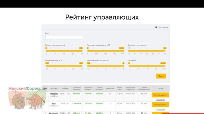
Task: Open Подробнее details for Alfa
Action: [160, 110]
